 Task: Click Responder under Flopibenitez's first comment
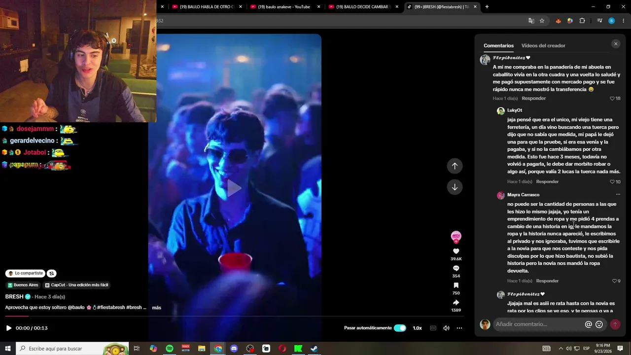click(533, 99)
